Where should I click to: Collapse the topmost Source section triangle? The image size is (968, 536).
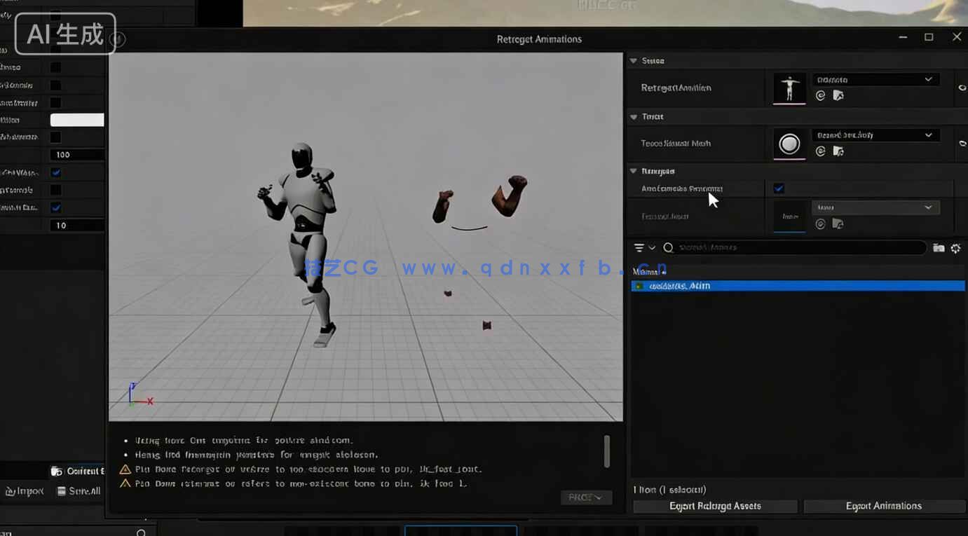click(x=634, y=61)
